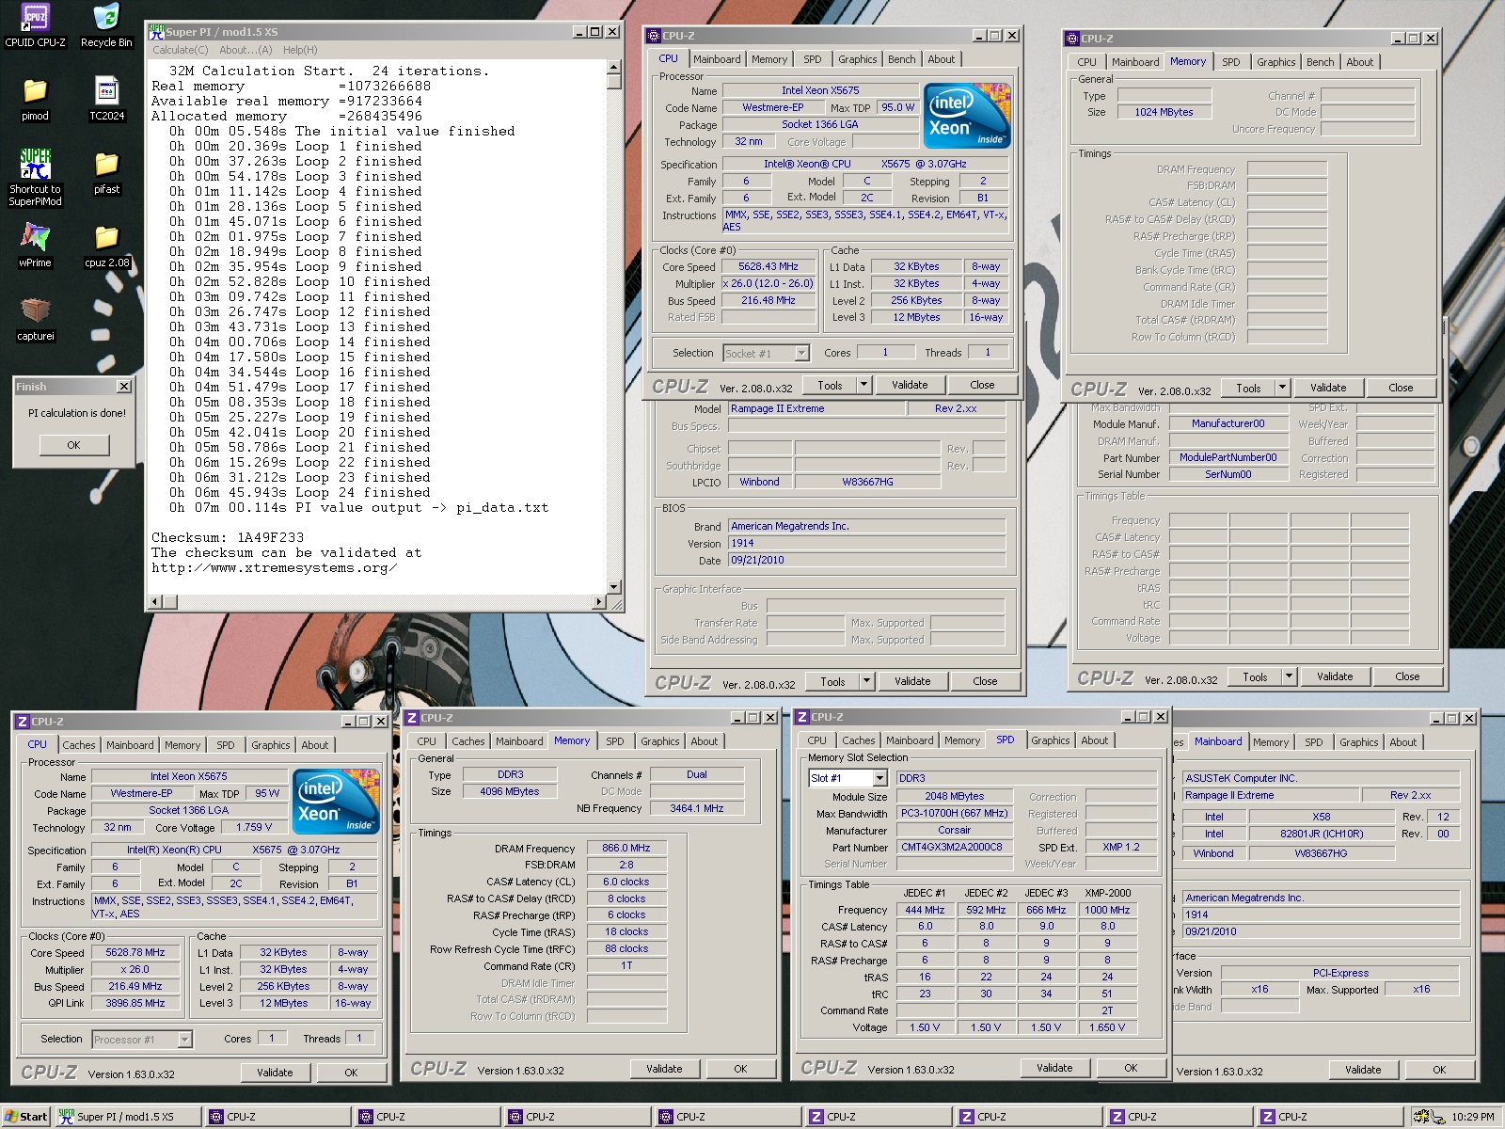
Task: Open the cpuz 2.08 folder icon
Action: (106, 246)
